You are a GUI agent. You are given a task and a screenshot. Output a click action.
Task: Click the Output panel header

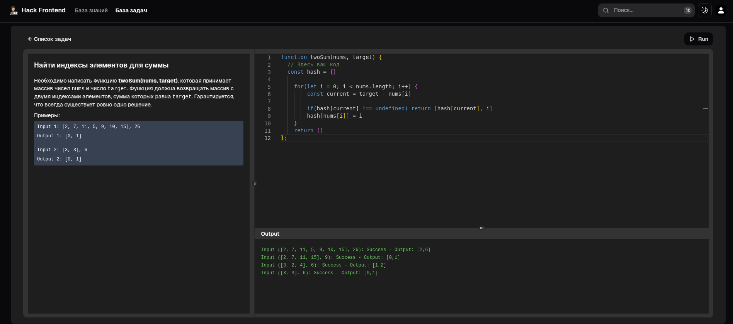click(481, 234)
